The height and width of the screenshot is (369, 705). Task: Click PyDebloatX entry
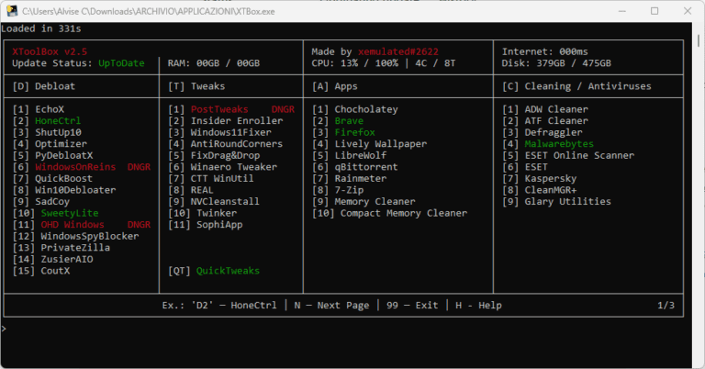pyautogui.click(x=53, y=155)
